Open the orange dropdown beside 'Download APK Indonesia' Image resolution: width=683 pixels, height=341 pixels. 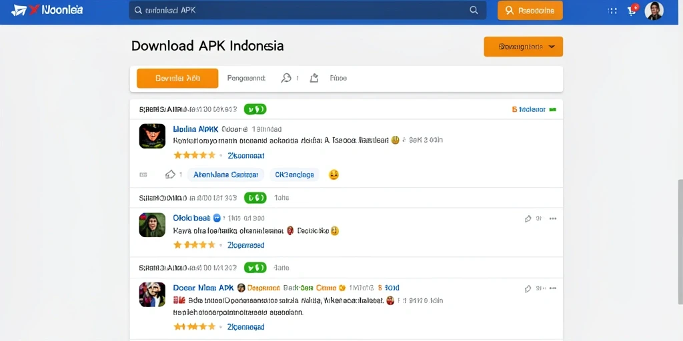click(x=523, y=47)
